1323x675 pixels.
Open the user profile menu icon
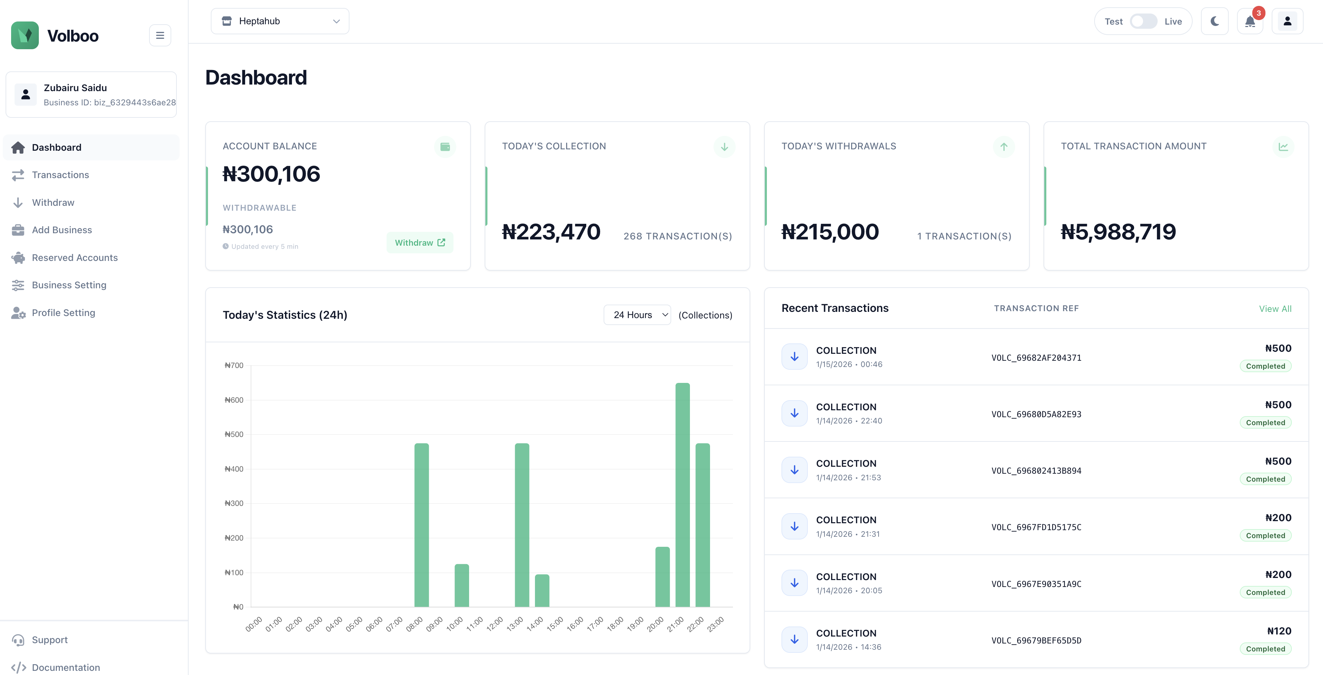pyautogui.click(x=1287, y=21)
